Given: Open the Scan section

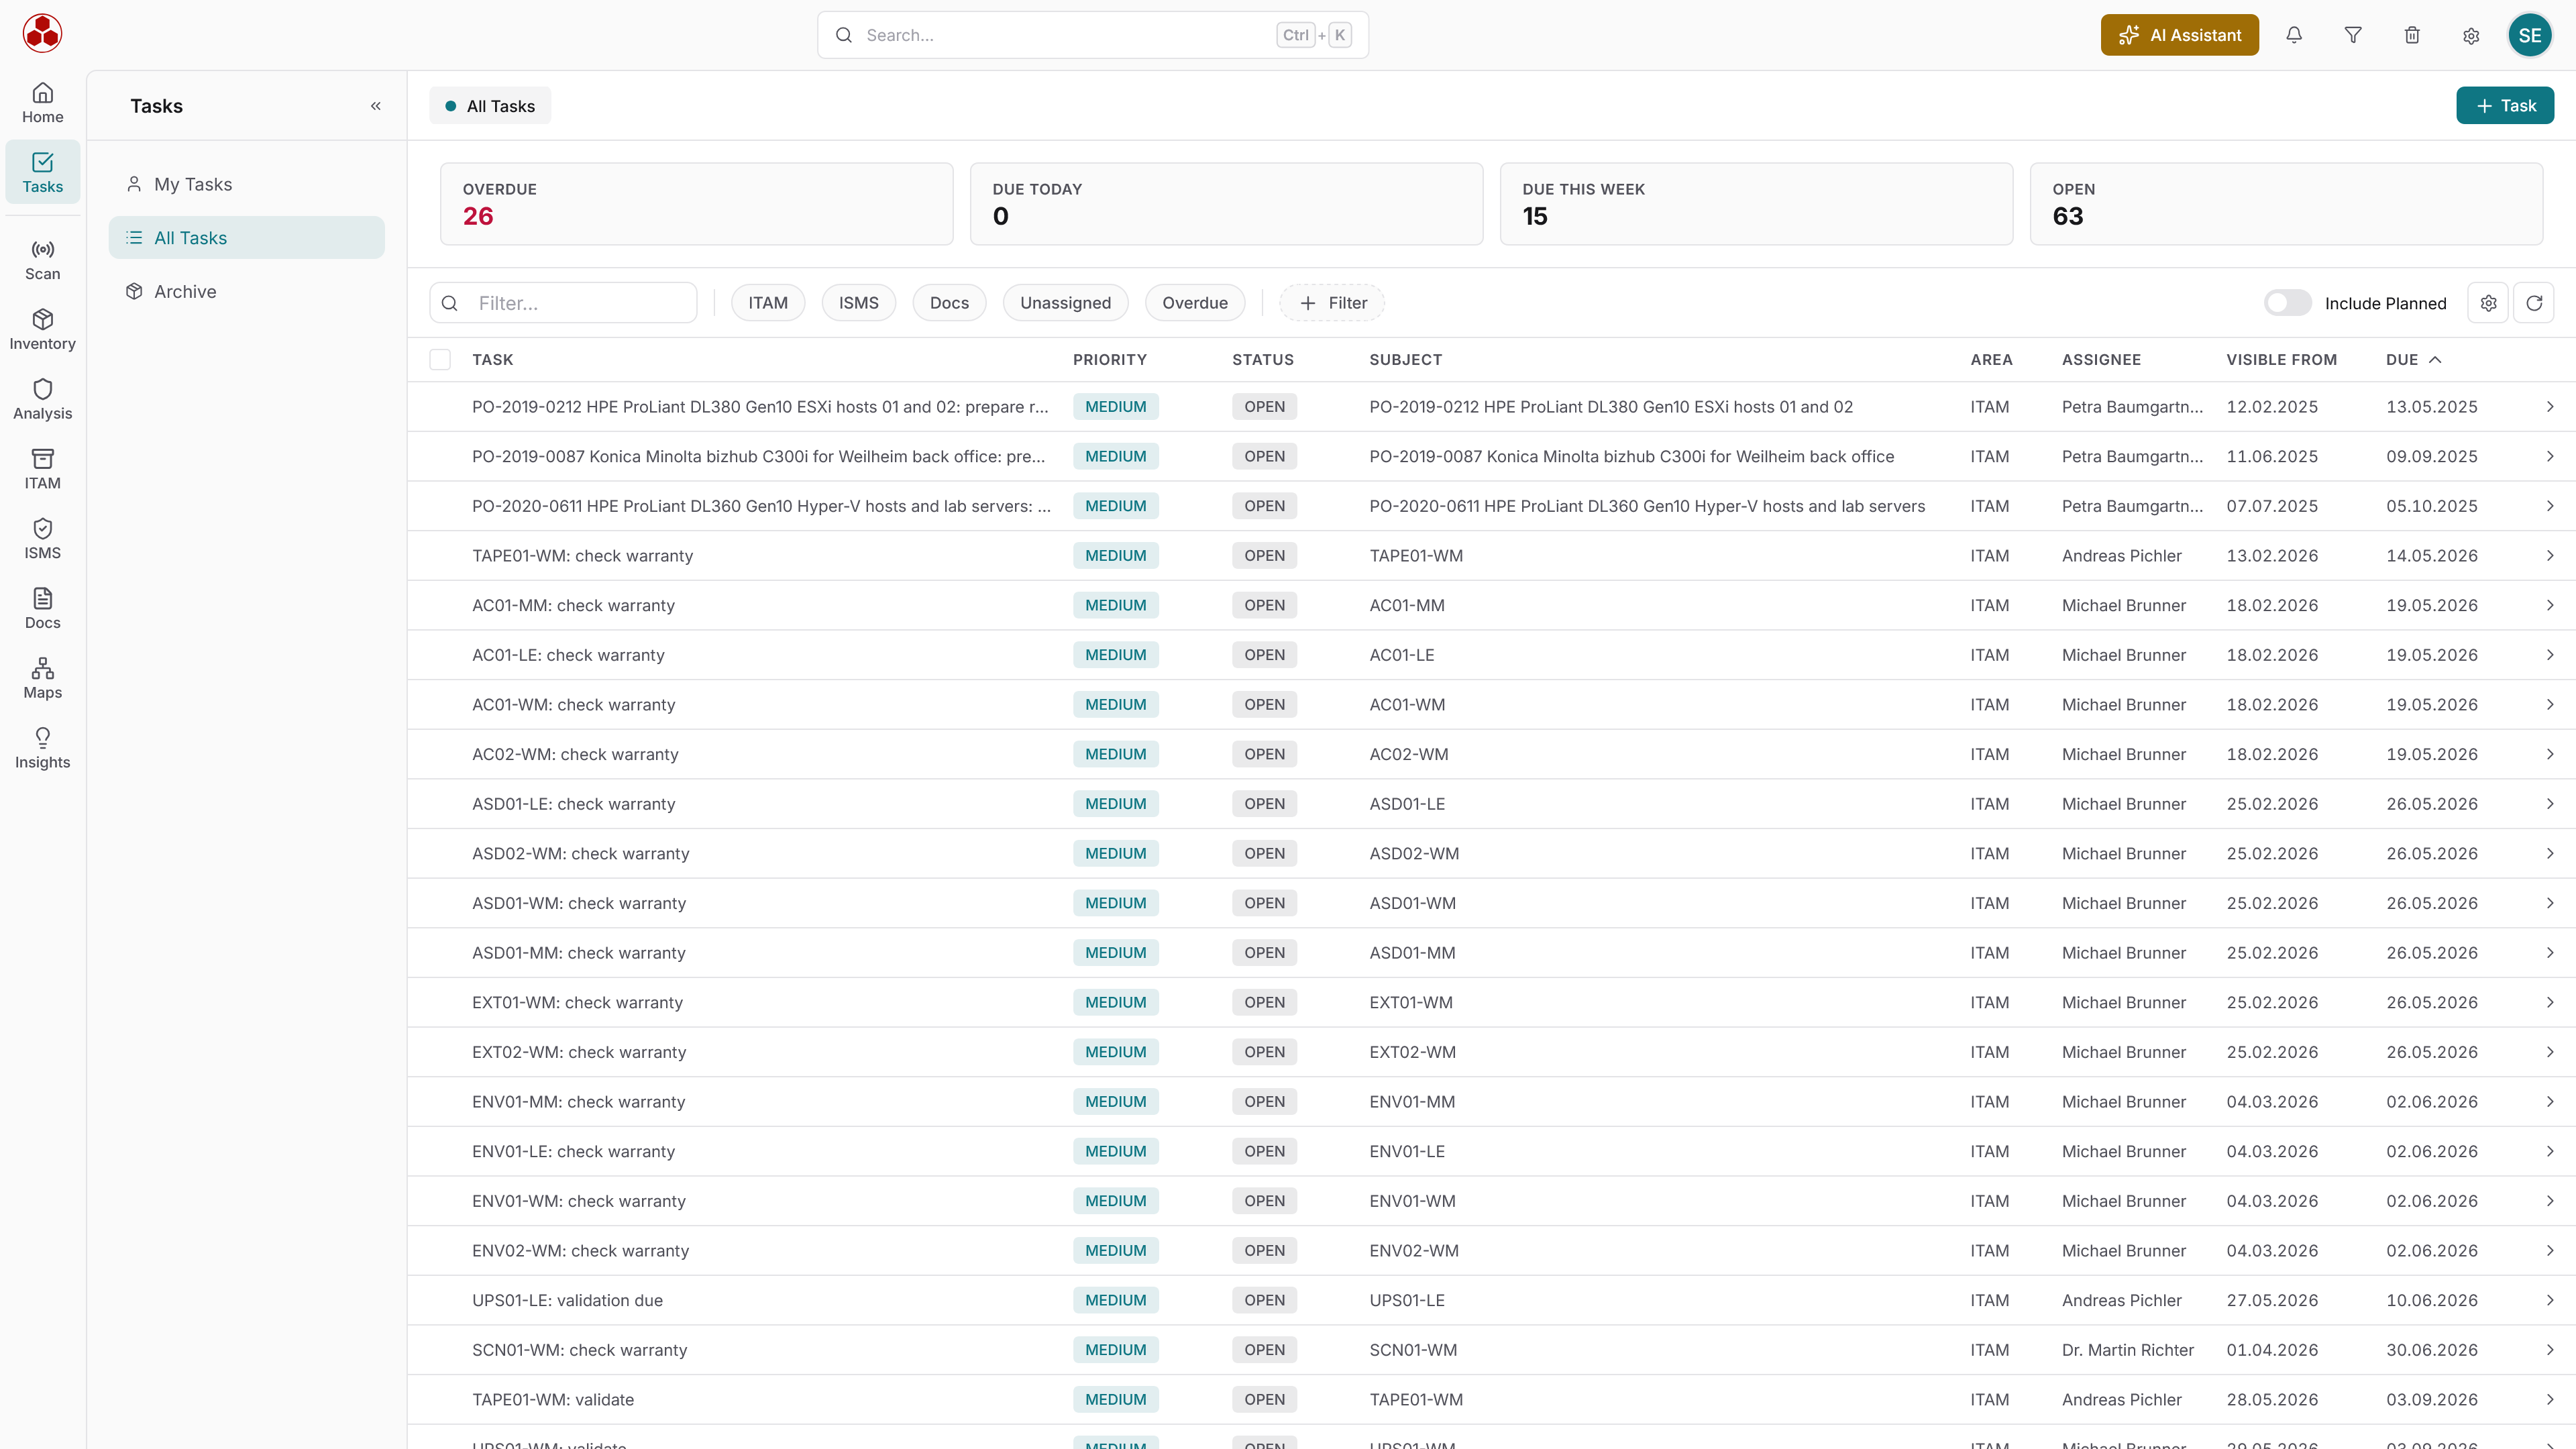Looking at the screenshot, I should click(42, 260).
